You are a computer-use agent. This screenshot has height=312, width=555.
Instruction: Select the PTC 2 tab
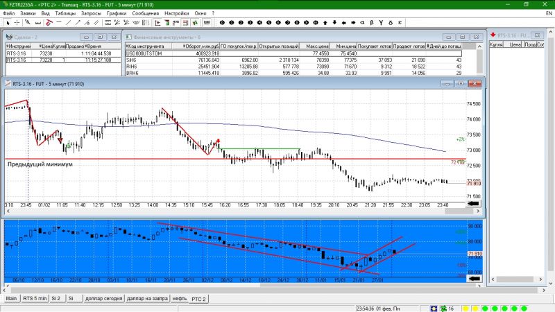click(x=198, y=299)
